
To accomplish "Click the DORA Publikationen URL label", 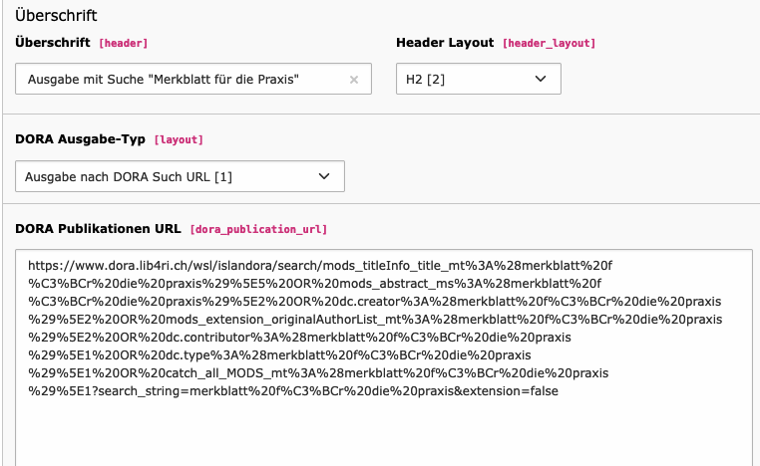I will coord(98,228).
